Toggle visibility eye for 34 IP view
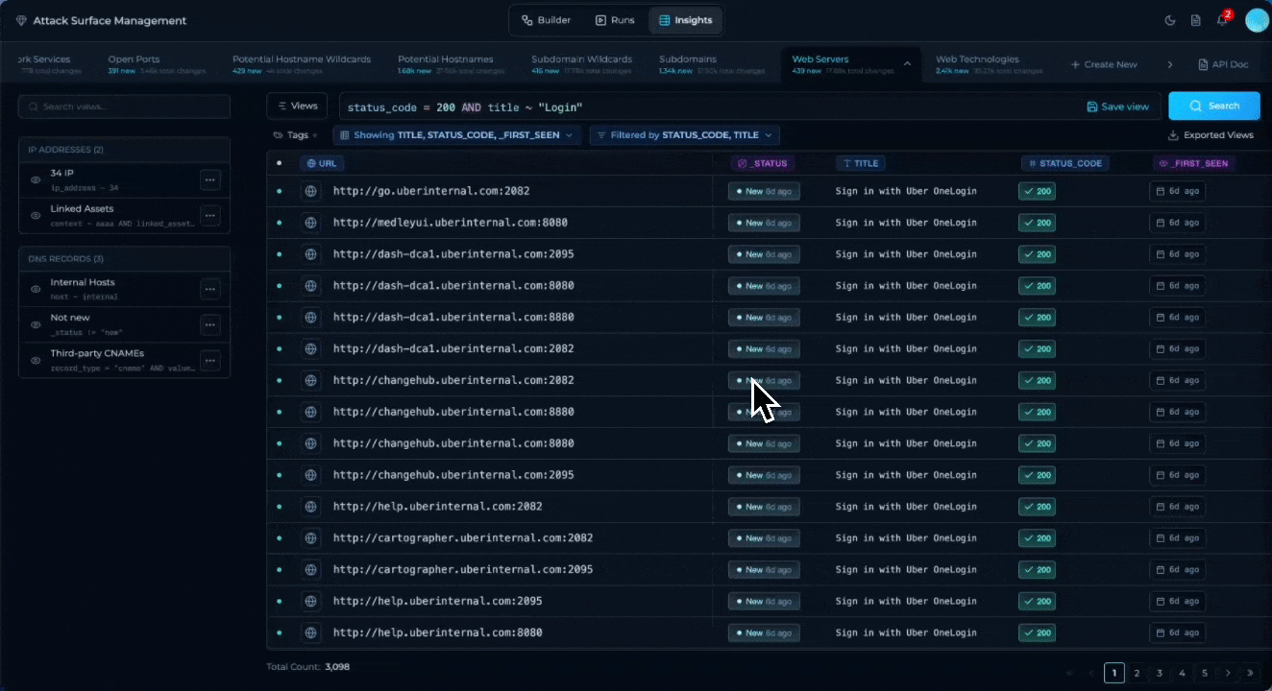The width and height of the screenshot is (1272, 691). (36, 179)
